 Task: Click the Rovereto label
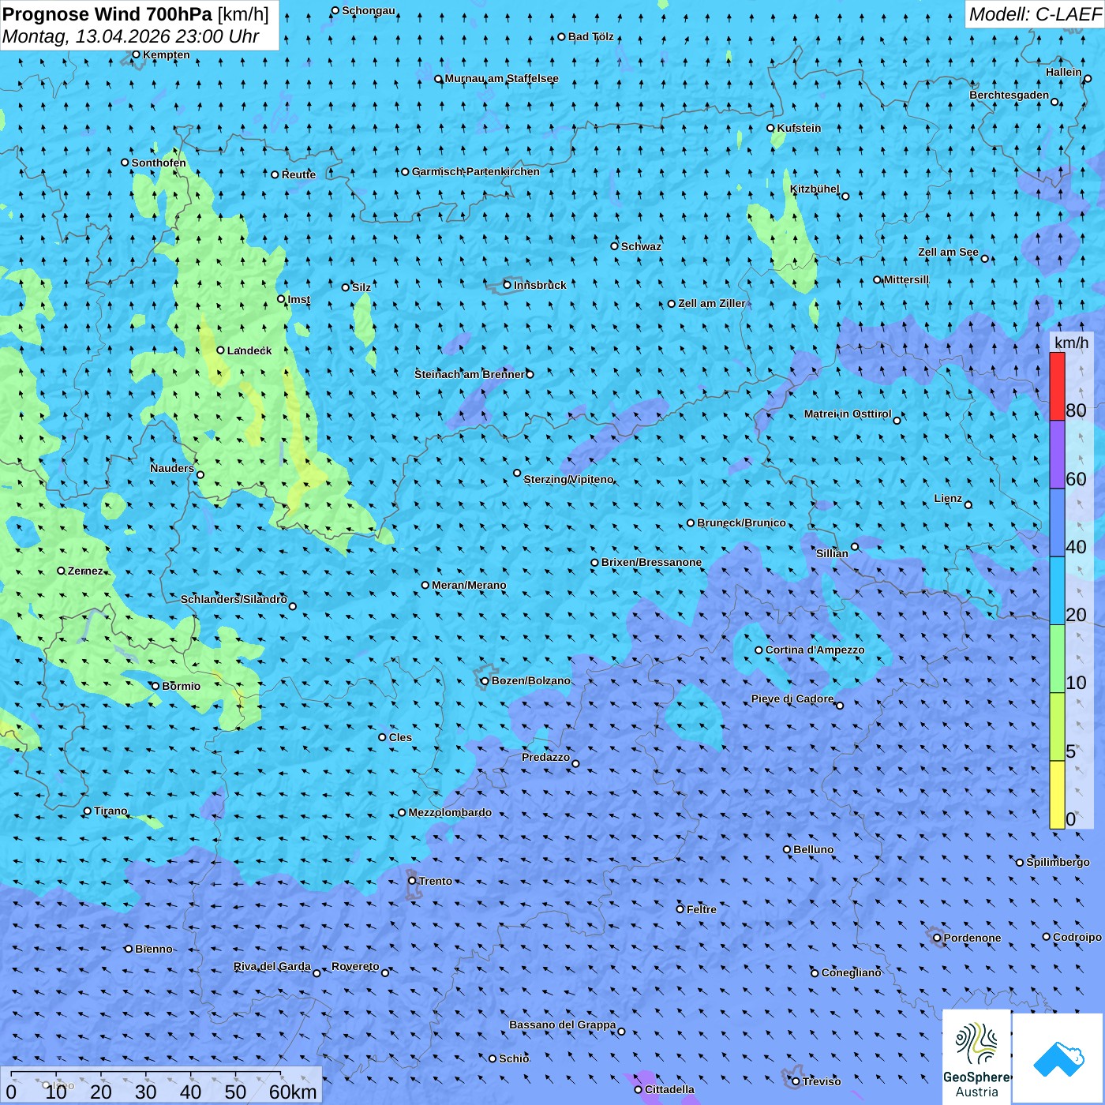click(355, 966)
